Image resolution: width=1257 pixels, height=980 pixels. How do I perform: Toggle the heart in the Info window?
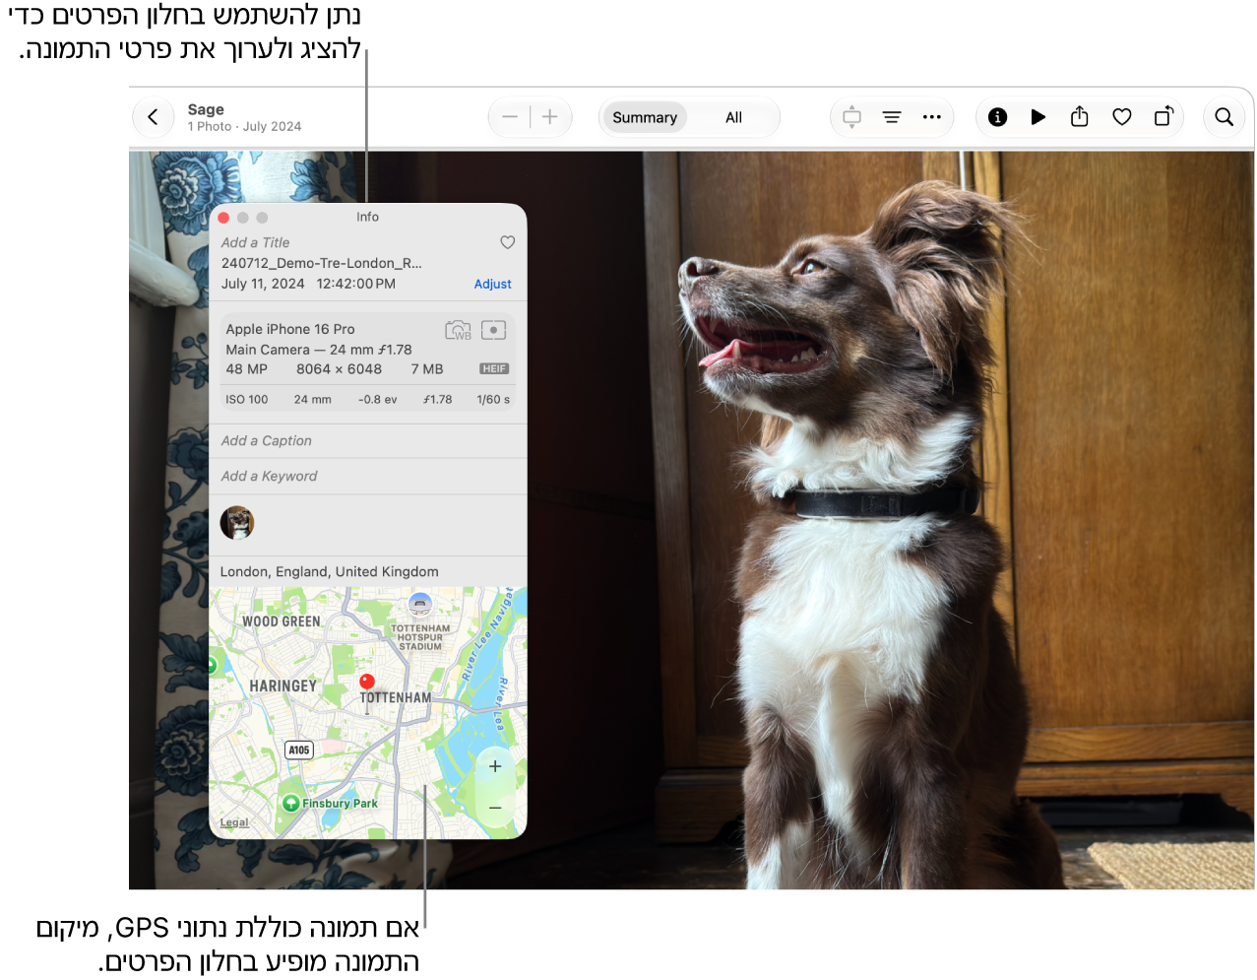point(508,242)
